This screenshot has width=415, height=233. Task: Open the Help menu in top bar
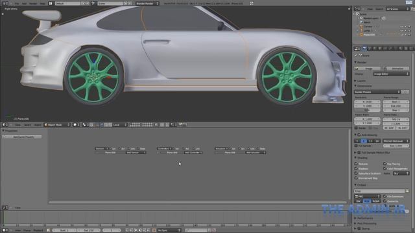tap(42, 3)
